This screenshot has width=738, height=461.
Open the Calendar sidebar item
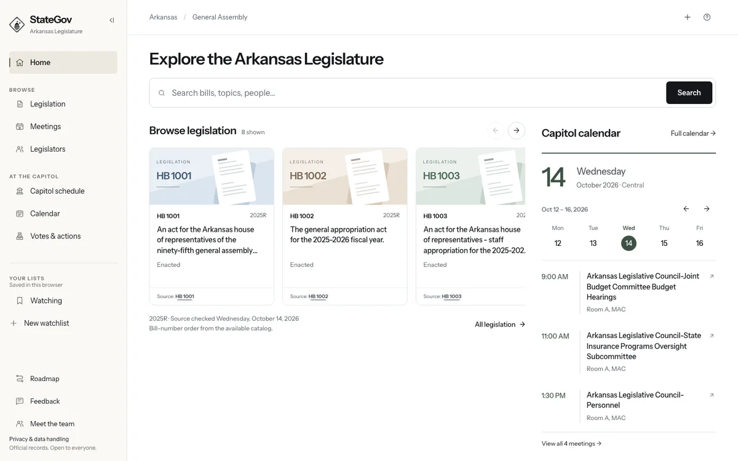tap(63, 214)
